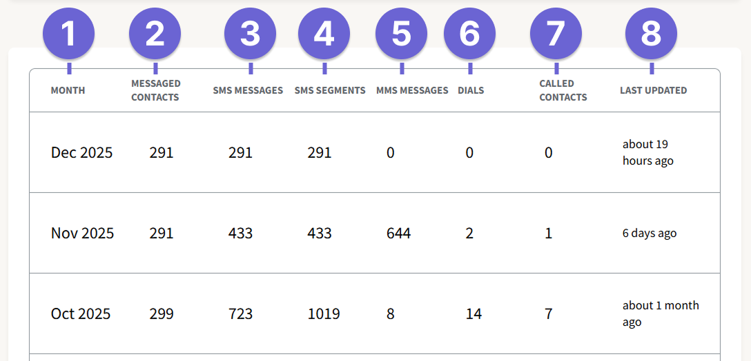Click Nov 2025 SMS segments value 433
Viewport: 751px width, 361px height.
coord(319,234)
